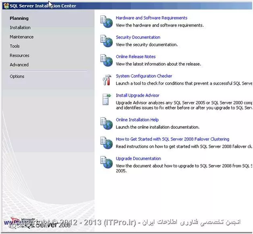Click the SQL Server Installation Center title bar
253x234 pixels.
pos(127,6)
